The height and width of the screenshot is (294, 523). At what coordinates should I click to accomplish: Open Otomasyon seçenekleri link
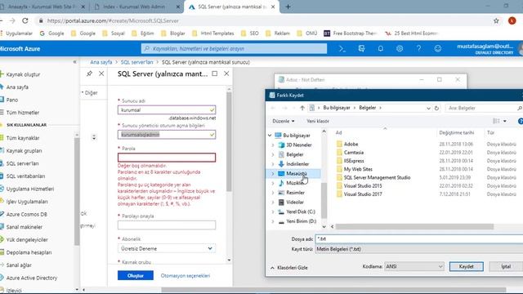[186, 276]
